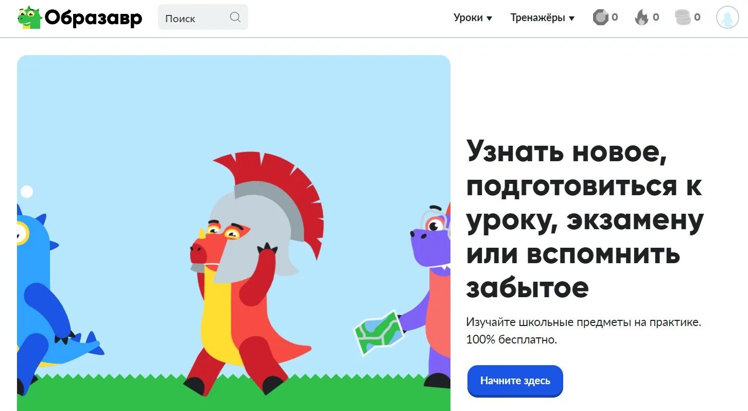Click the Начните здесь button
Screen dimensions: 748x411
pos(515,381)
